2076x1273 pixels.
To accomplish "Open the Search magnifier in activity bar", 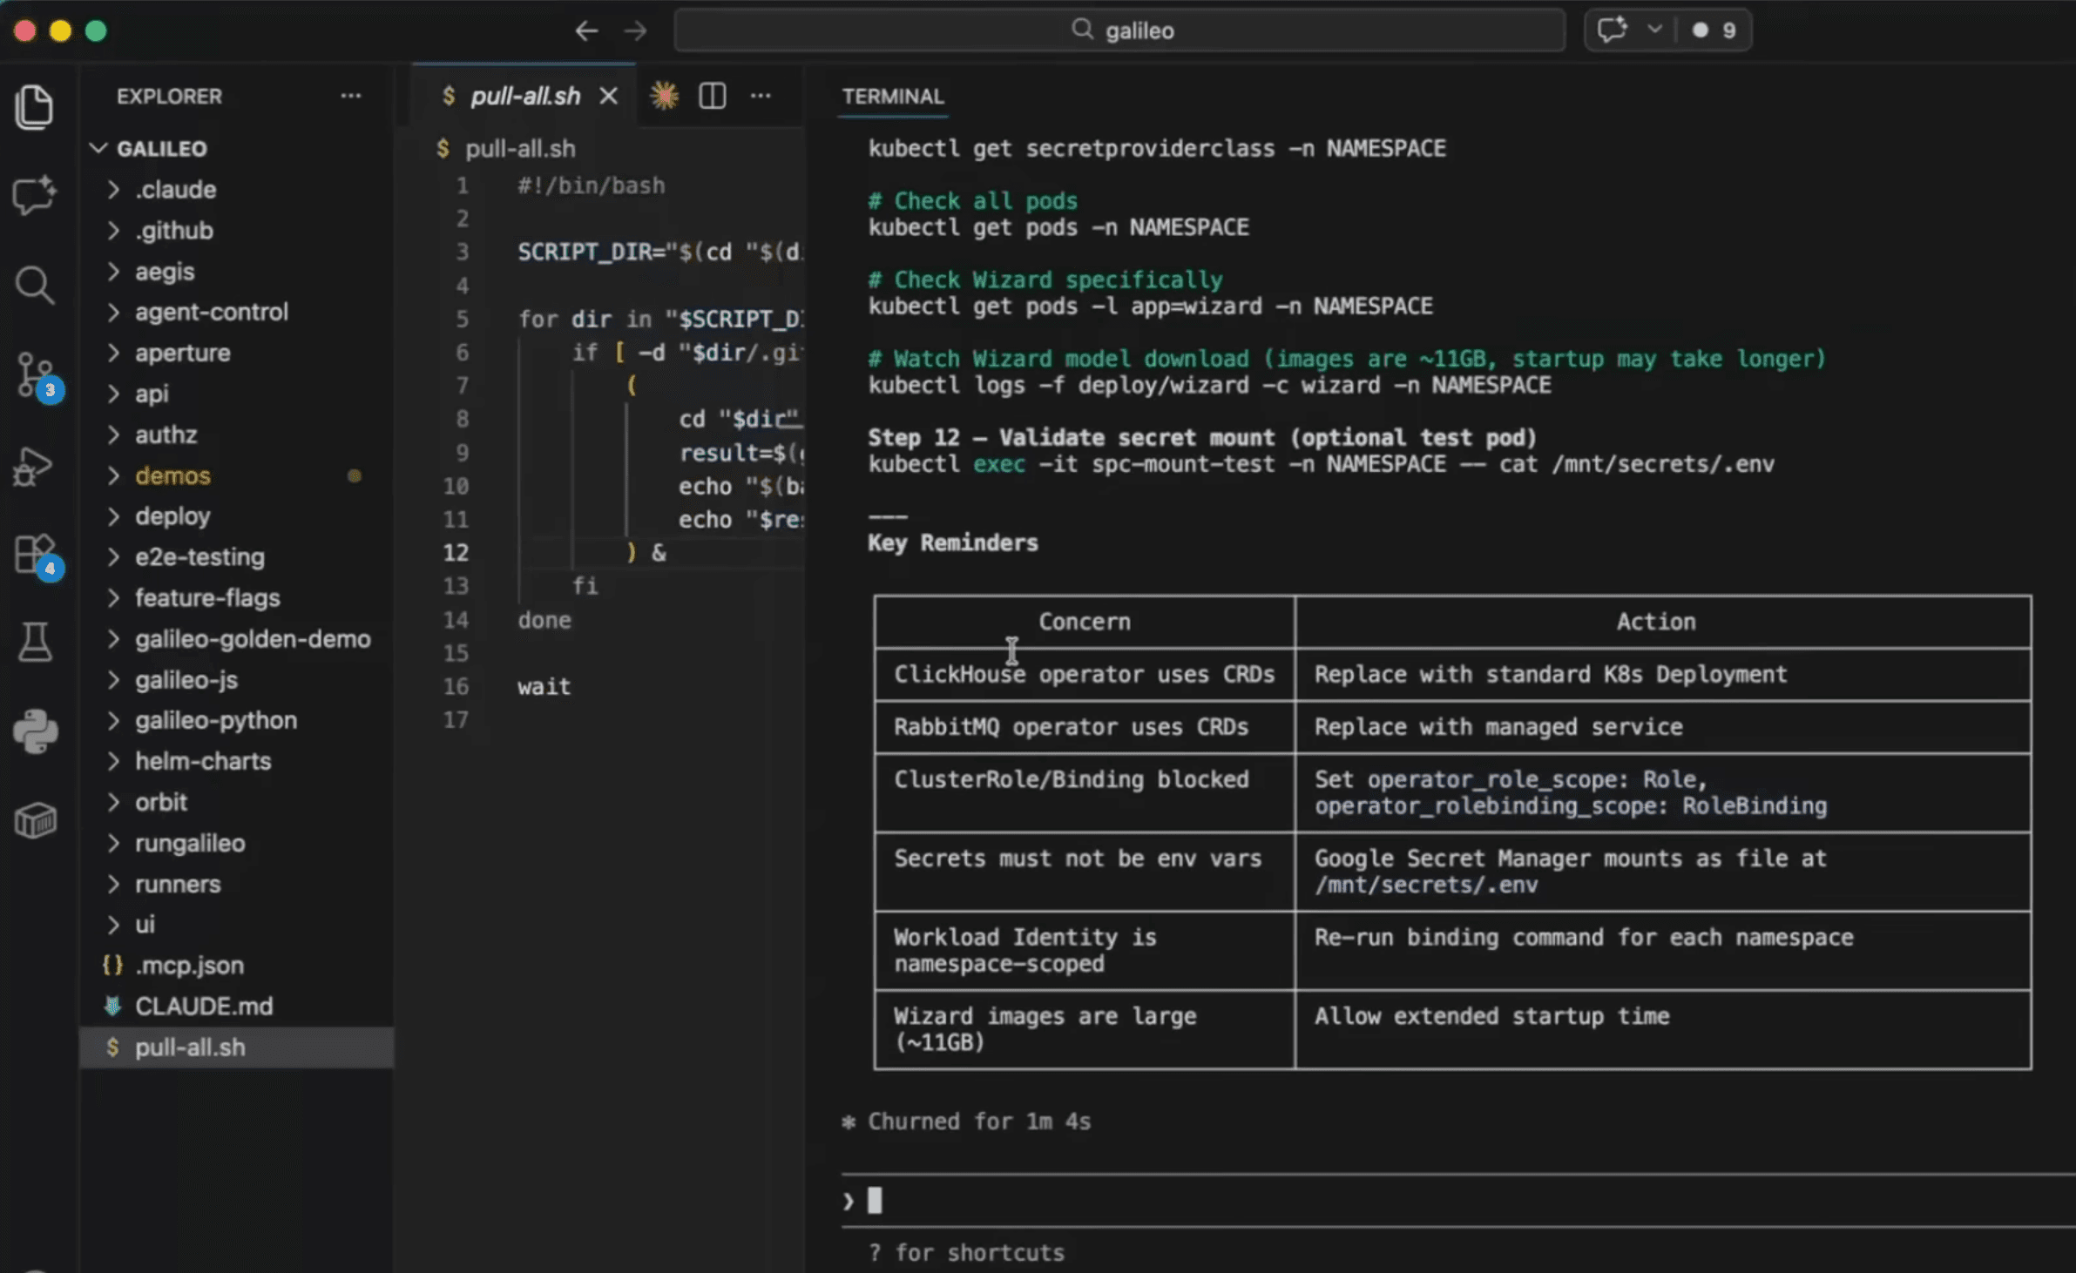I will (35, 285).
